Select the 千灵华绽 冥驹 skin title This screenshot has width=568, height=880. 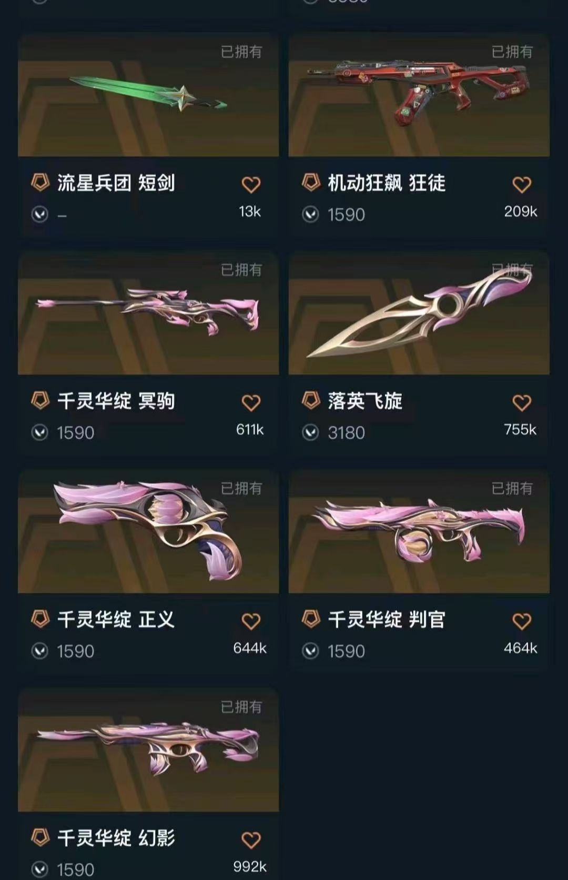click(116, 401)
